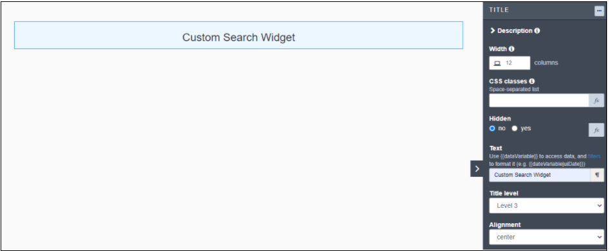Click the Text field with Custom Search Widget
Screen dimensions: 609x251
(539, 175)
